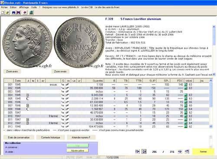Screen dimensions: 217x159
Task: Click the Zoom avers button
Action: click(x=12, y=71)
